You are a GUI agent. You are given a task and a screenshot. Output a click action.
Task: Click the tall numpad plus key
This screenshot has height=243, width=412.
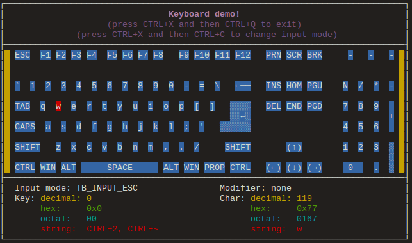(391, 116)
